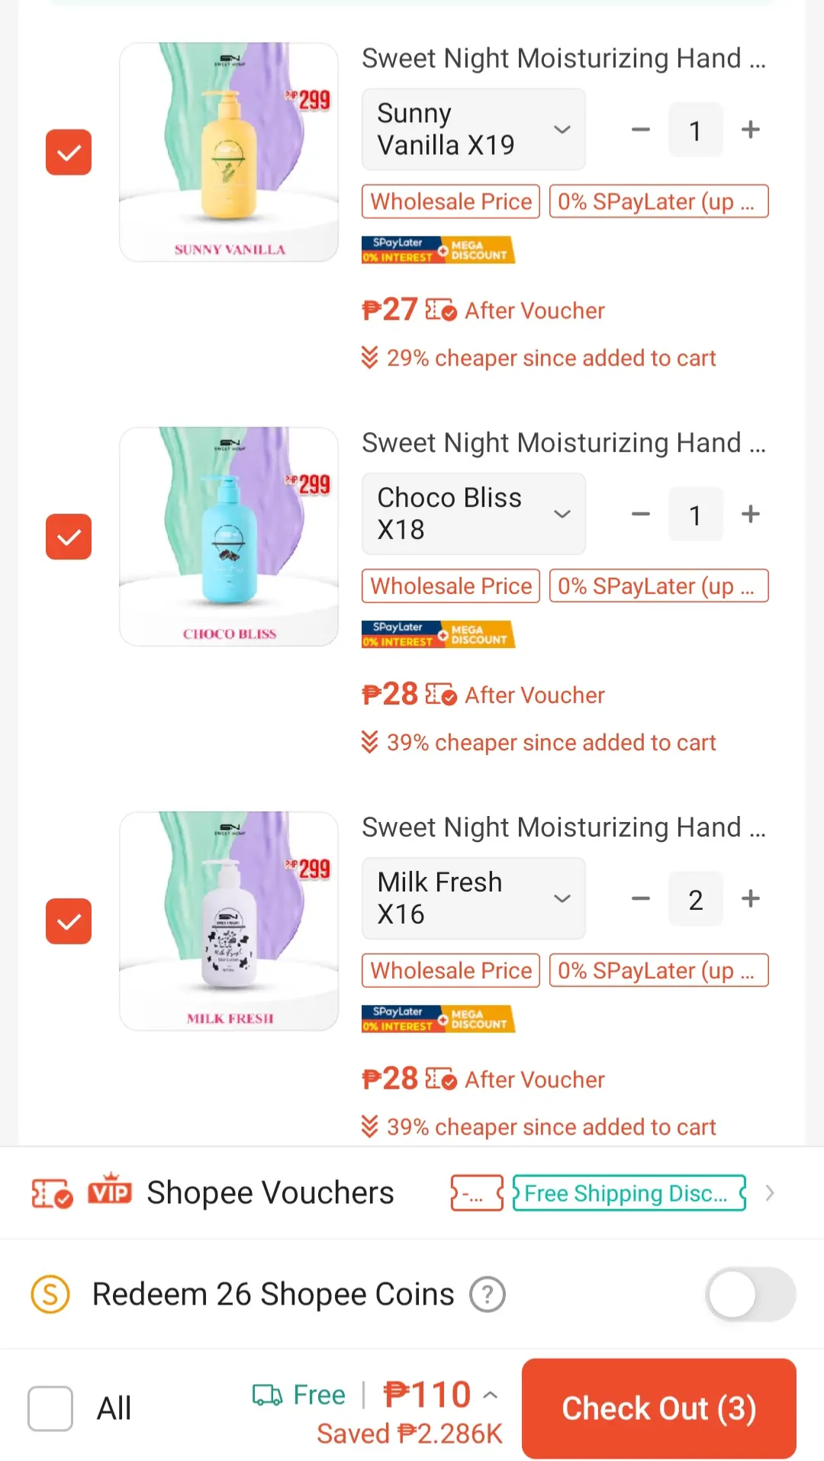
Task: Tap Check Out (3) button
Action: (659, 1409)
